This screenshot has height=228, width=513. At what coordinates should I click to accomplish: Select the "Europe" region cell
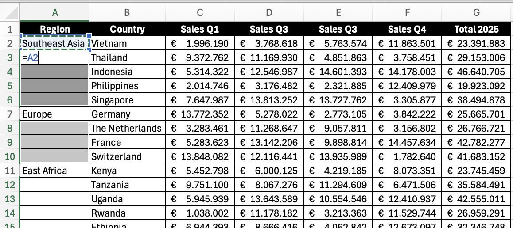tap(55, 114)
